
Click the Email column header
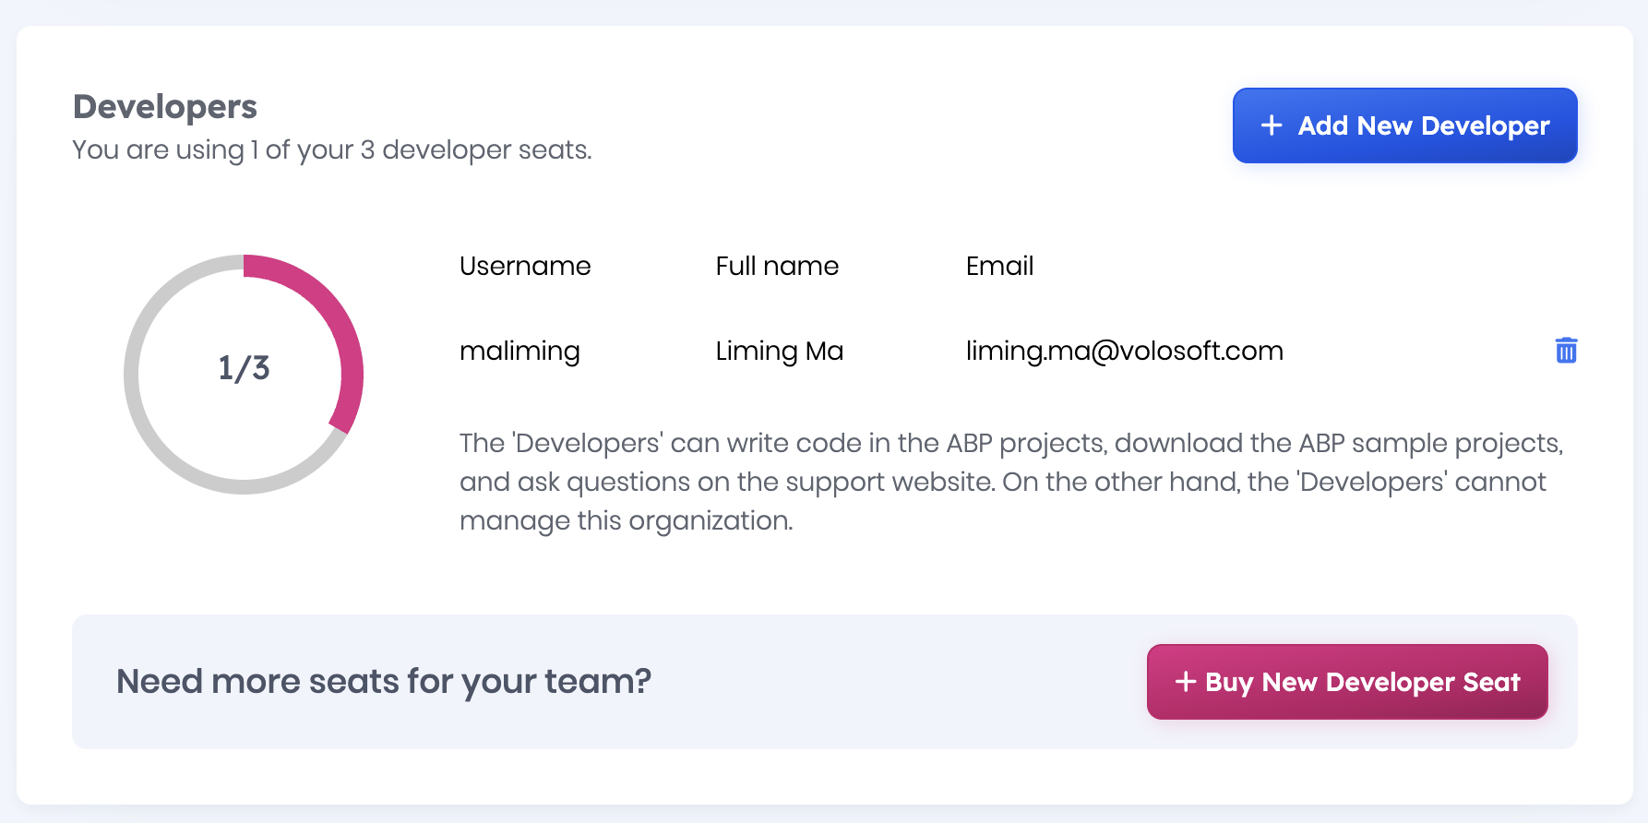coord(999,266)
